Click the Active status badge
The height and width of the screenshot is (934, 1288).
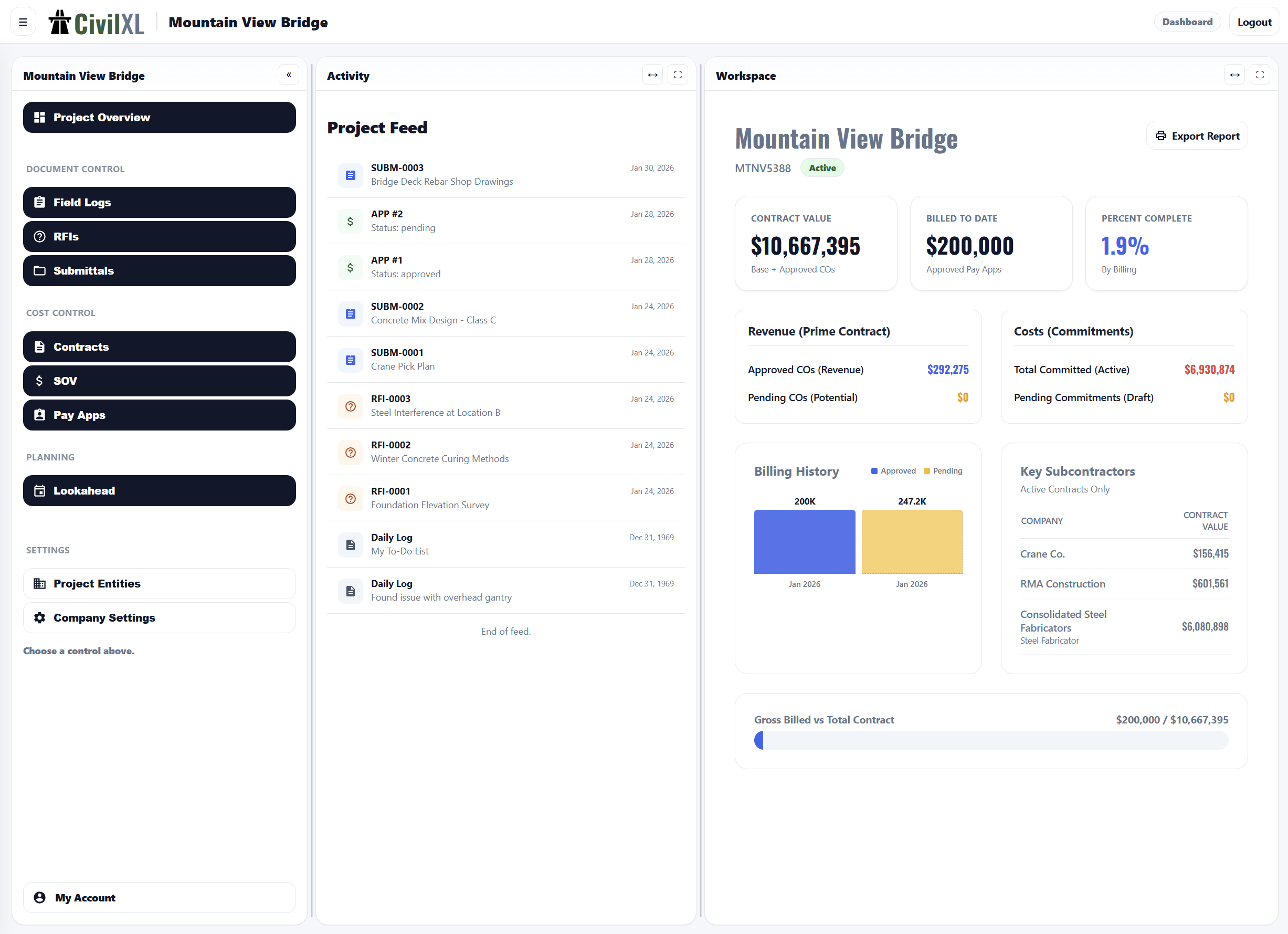[822, 167]
